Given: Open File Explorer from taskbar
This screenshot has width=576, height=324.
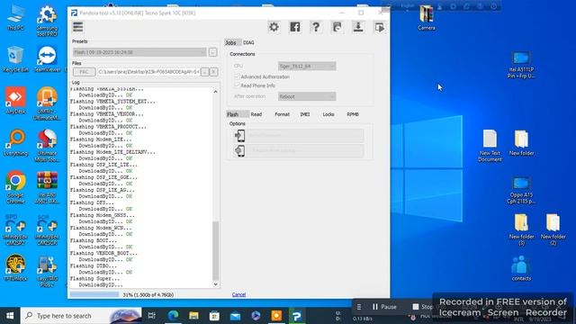Looking at the screenshot, I should click(194, 316).
